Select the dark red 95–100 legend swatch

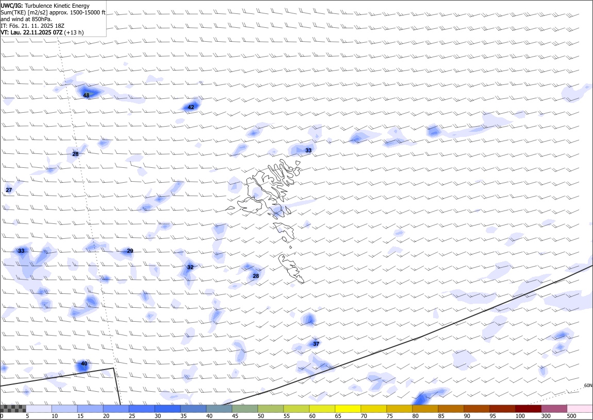pos(503,409)
